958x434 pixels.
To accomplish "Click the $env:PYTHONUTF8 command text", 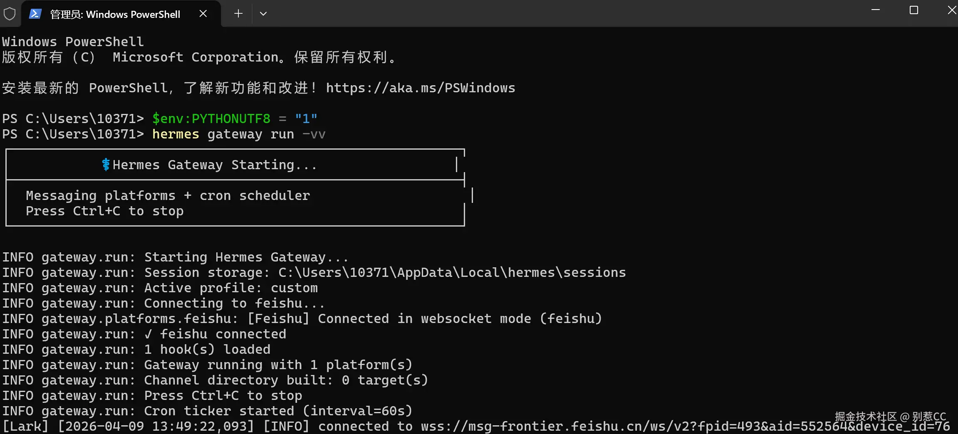I will 211,119.
